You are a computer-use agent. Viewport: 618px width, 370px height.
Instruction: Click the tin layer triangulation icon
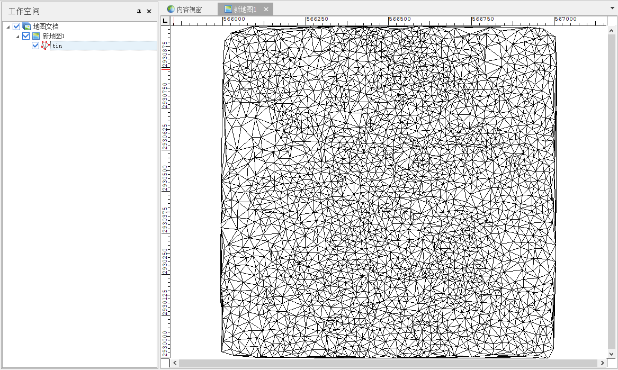pos(46,46)
